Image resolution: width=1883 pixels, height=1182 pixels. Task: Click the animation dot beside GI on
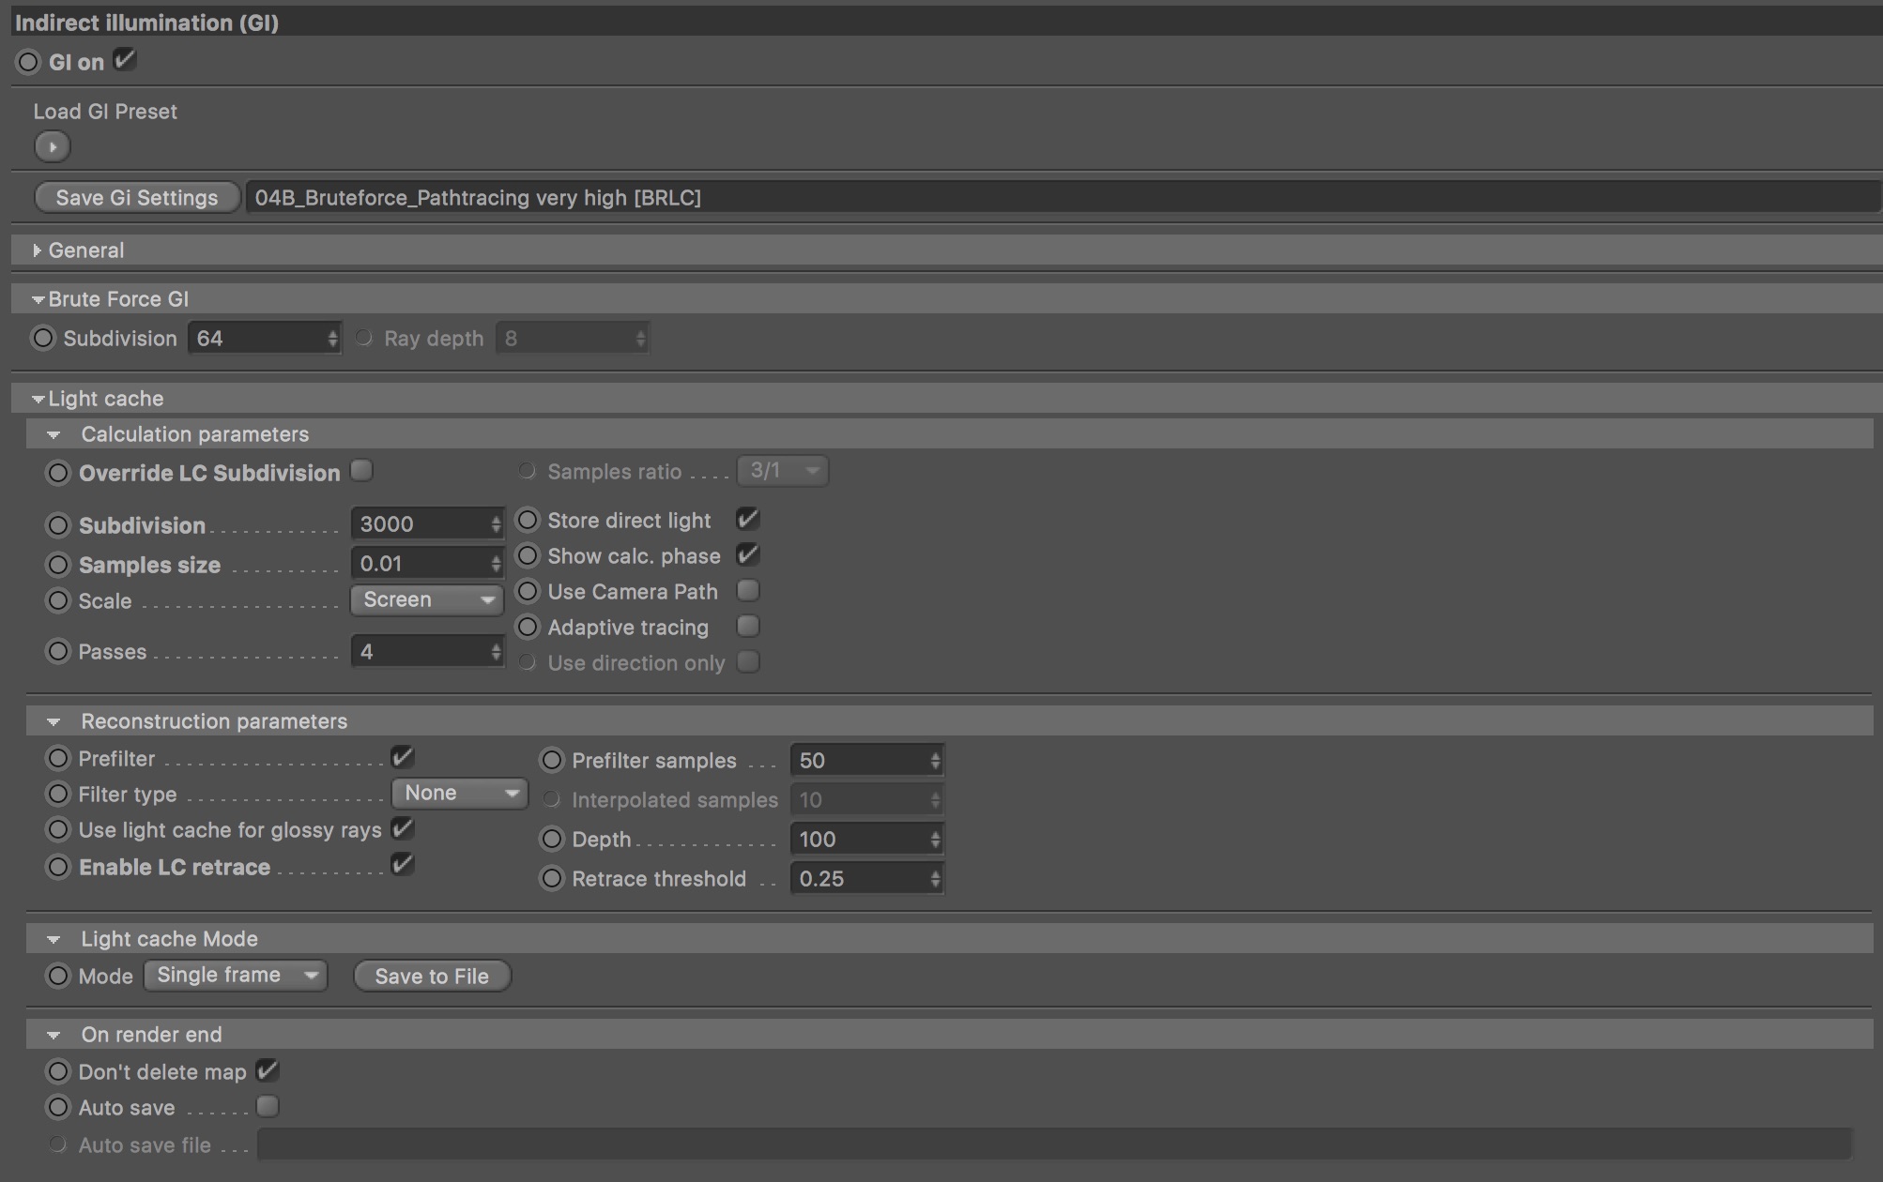(x=28, y=62)
